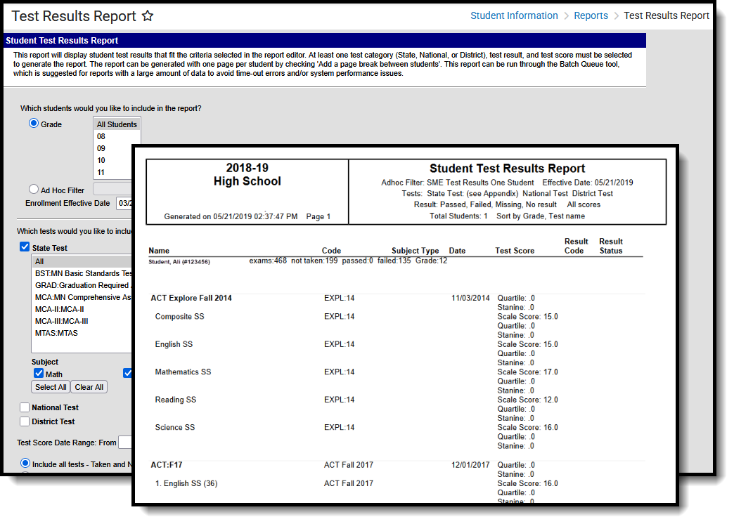Click the Enrollment Effective Date field
Viewport: 734px width, 524px height.
tap(124, 203)
